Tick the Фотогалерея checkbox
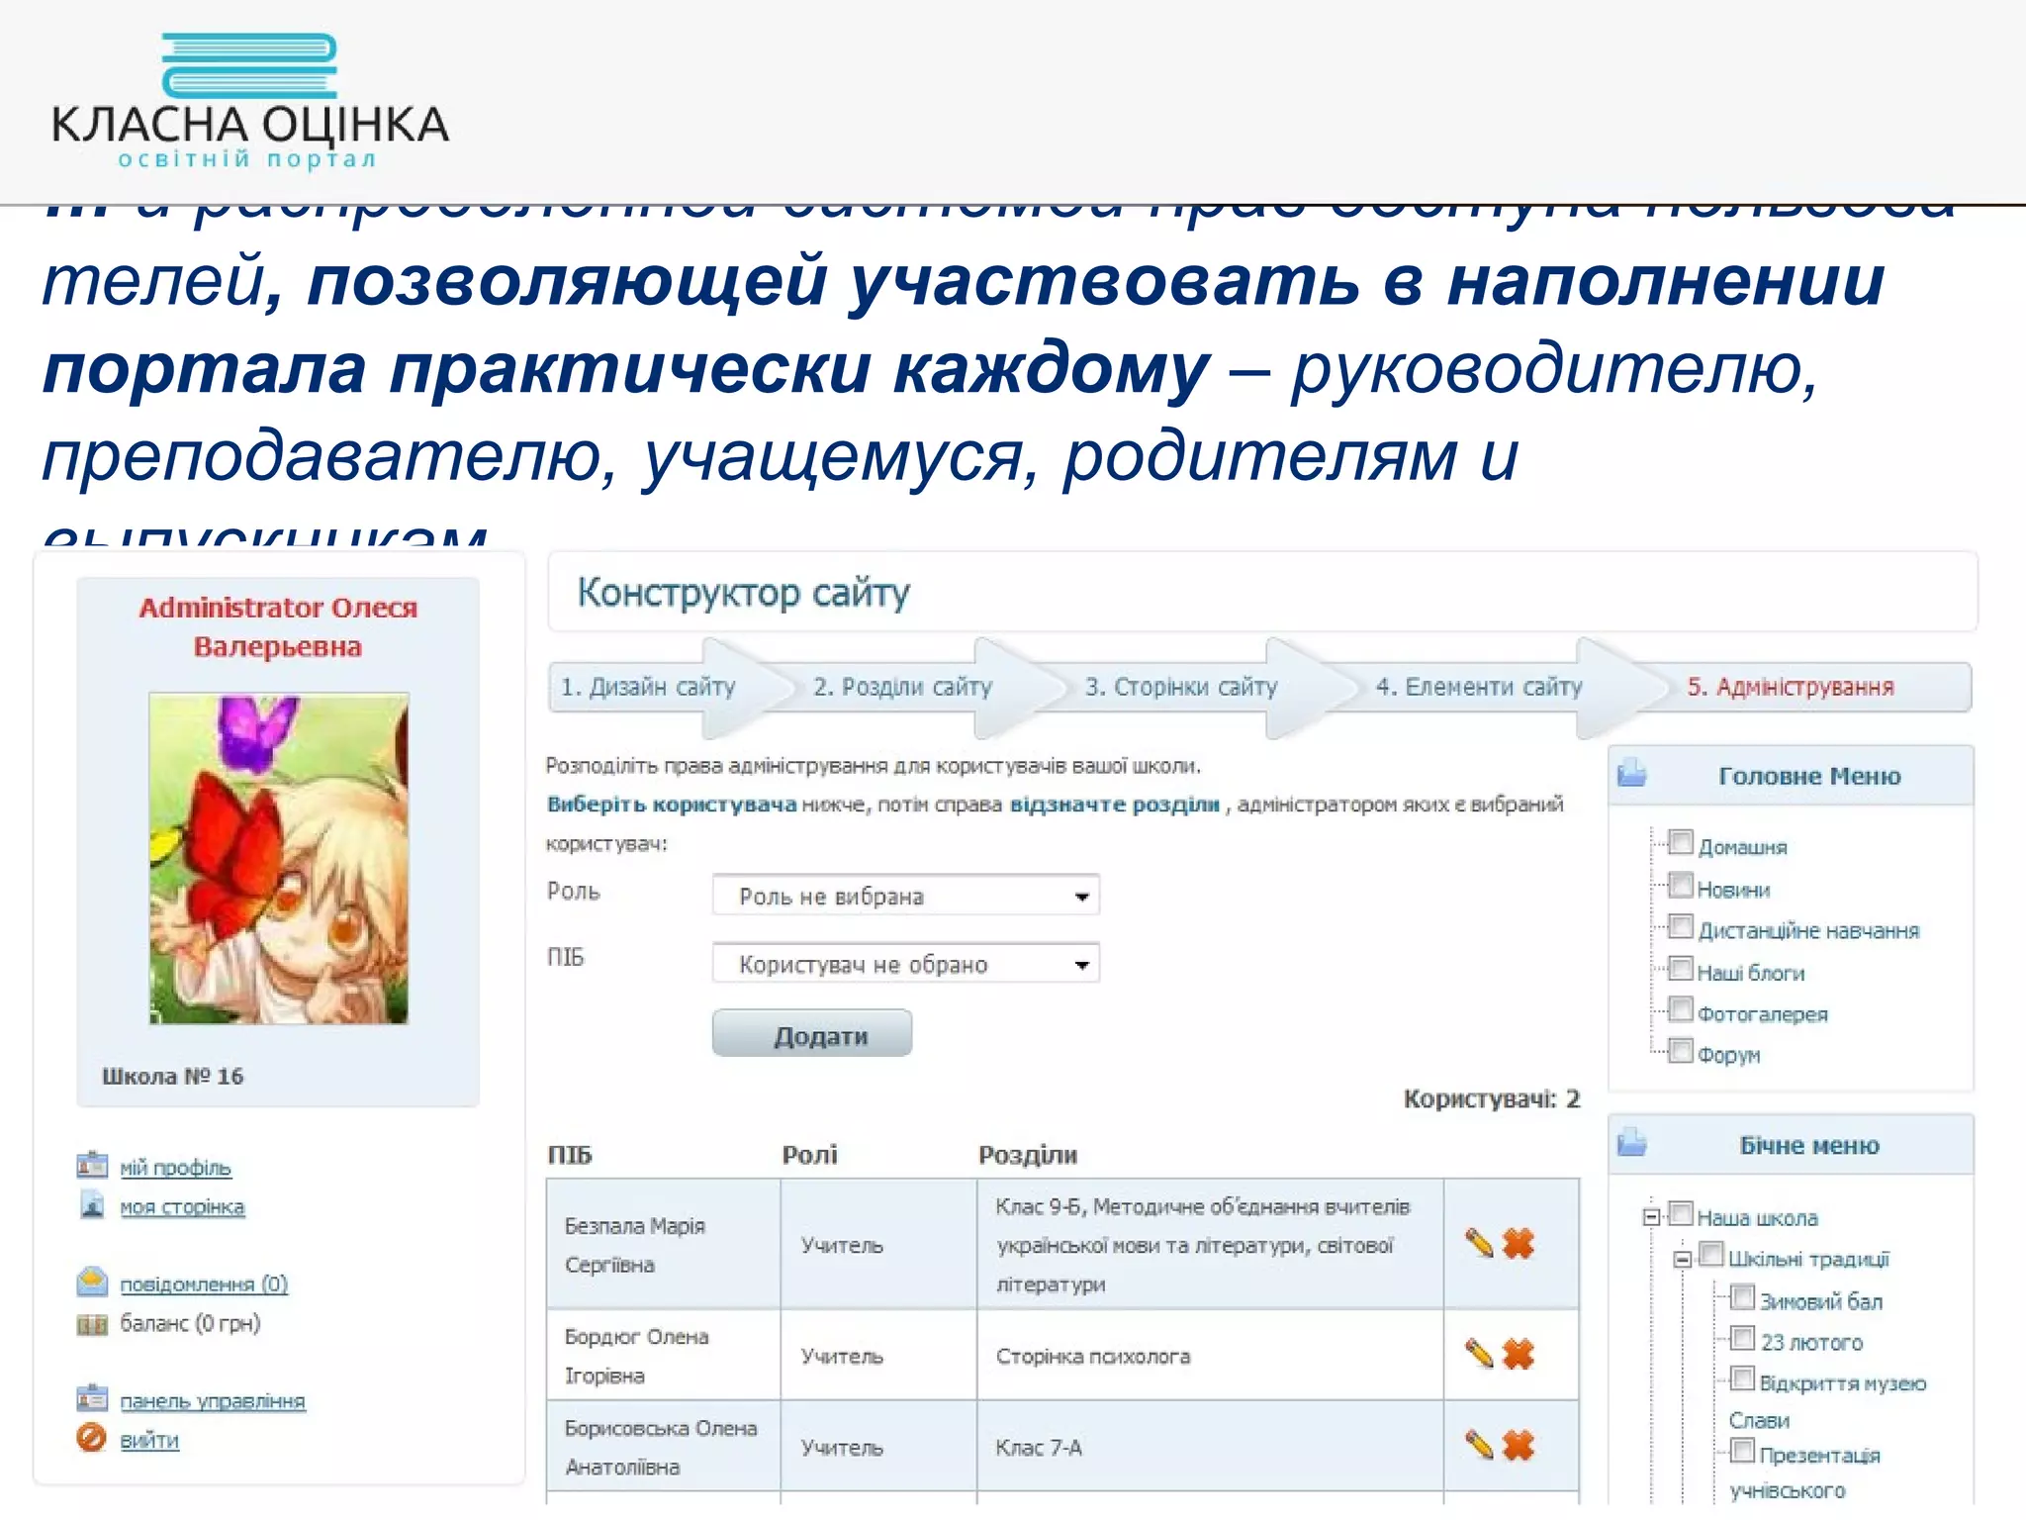The width and height of the screenshot is (2026, 1520). click(1681, 1008)
